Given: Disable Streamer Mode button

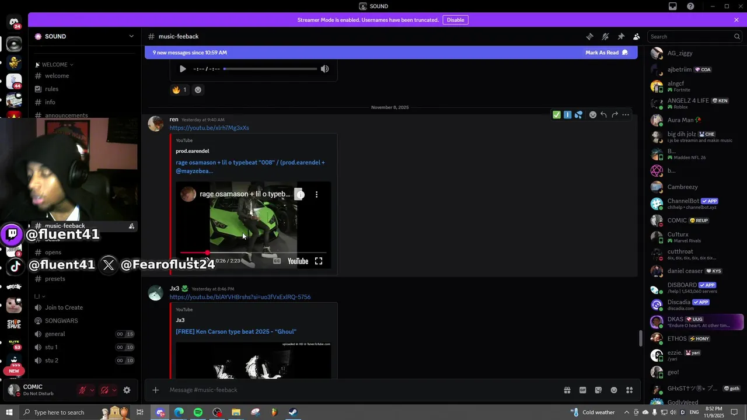Looking at the screenshot, I should (x=455, y=20).
